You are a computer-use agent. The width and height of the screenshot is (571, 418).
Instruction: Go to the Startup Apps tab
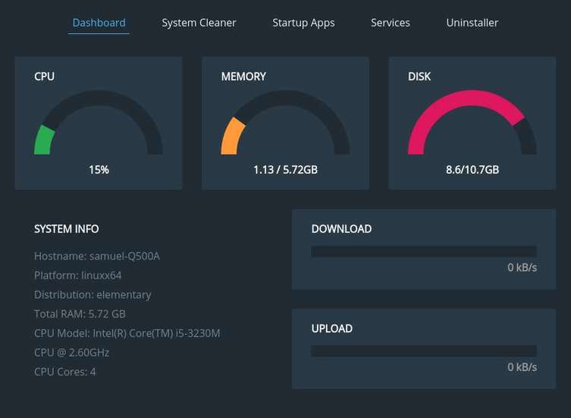(x=303, y=23)
